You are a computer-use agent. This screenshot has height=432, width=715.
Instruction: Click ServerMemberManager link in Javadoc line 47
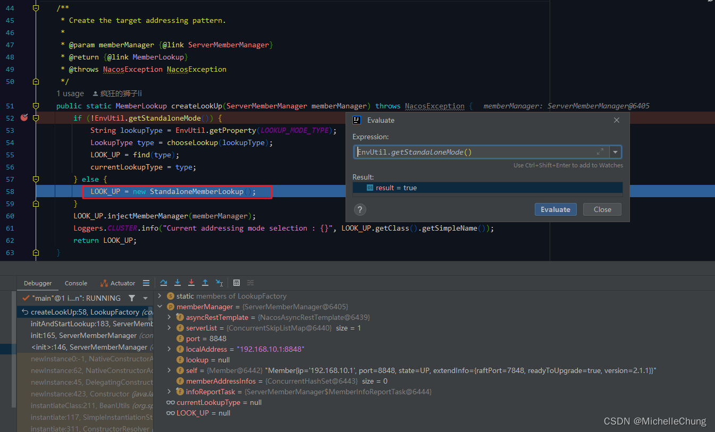(229, 45)
